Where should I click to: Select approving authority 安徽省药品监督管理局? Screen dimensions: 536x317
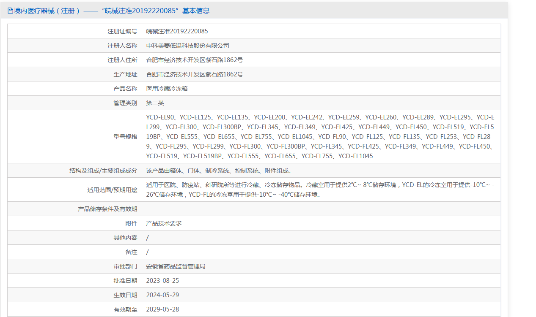[x=176, y=266]
